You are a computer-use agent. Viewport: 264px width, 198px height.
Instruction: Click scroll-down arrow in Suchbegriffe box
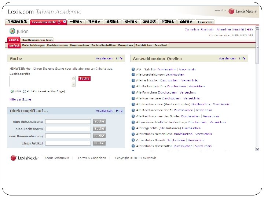[x=74, y=84]
